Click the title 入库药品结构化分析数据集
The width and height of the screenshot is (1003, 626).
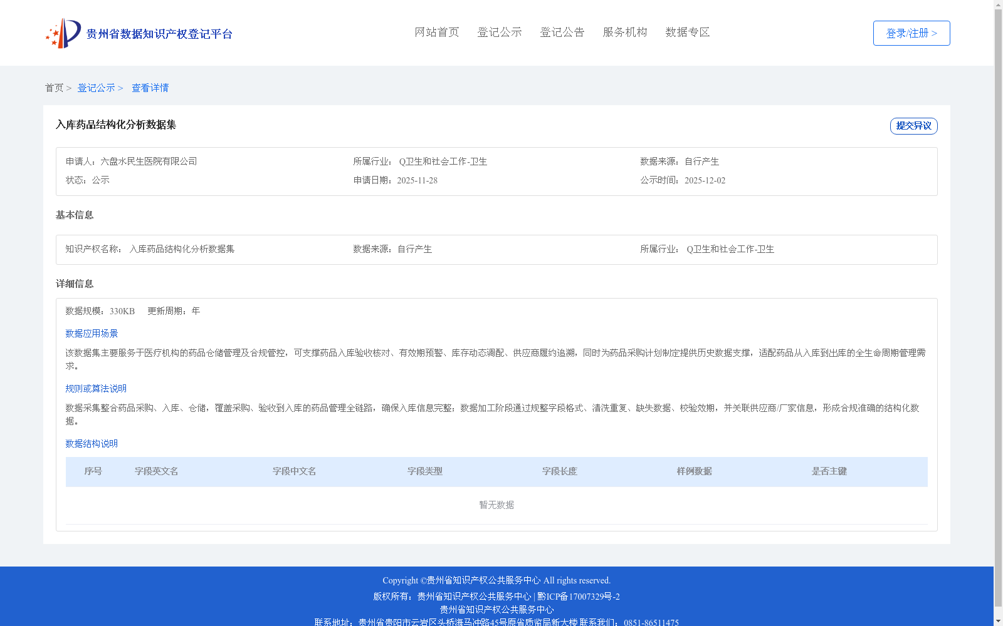coord(116,125)
